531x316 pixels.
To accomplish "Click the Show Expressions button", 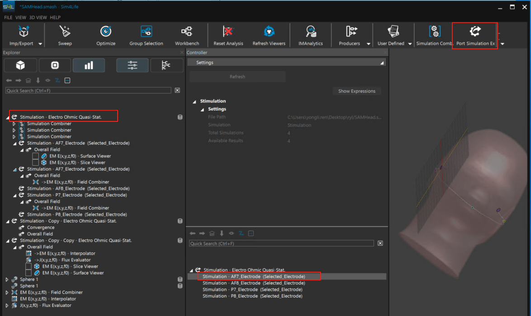I will coord(356,91).
